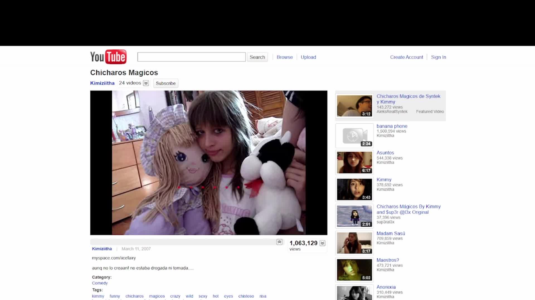Focus the search input field
Image resolution: width=535 pixels, height=300 pixels.
click(191, 57)
